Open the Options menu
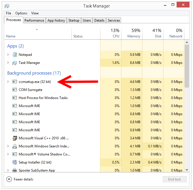Screen dimensions: 193x190 [x=21, y=13]
